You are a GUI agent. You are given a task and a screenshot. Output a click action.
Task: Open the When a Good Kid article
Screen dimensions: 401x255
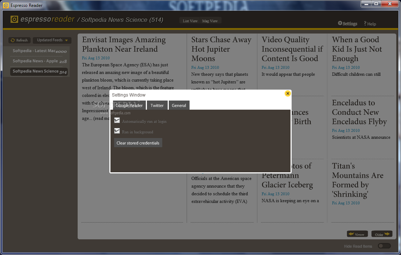357,49
